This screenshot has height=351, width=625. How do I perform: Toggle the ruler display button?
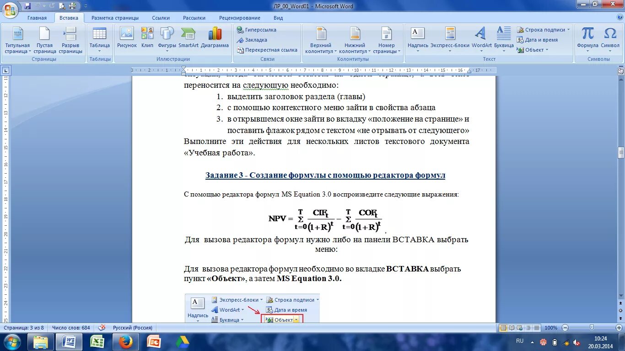[621, 70]
